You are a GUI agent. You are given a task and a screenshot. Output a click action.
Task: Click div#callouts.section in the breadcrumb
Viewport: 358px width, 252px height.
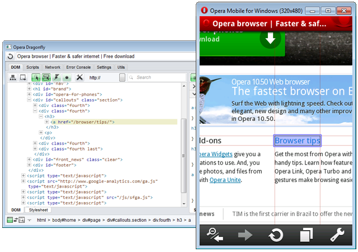[x=126, y=220]
